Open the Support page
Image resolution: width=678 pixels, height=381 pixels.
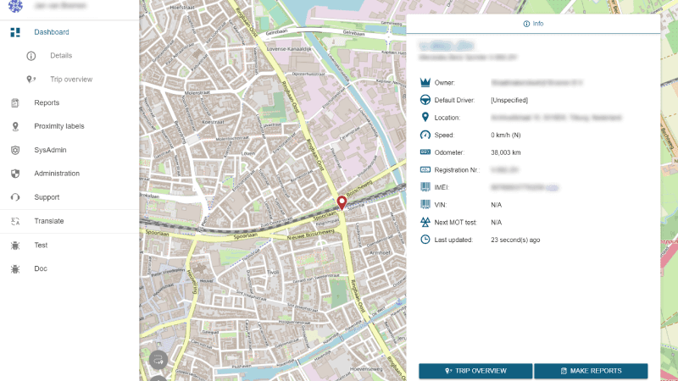click(47, 197)
